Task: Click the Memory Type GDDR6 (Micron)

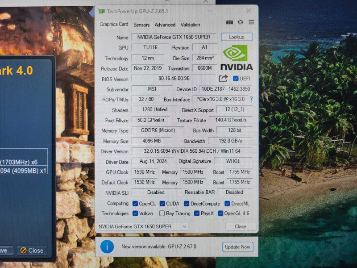Action: click(x=158, y=130)
